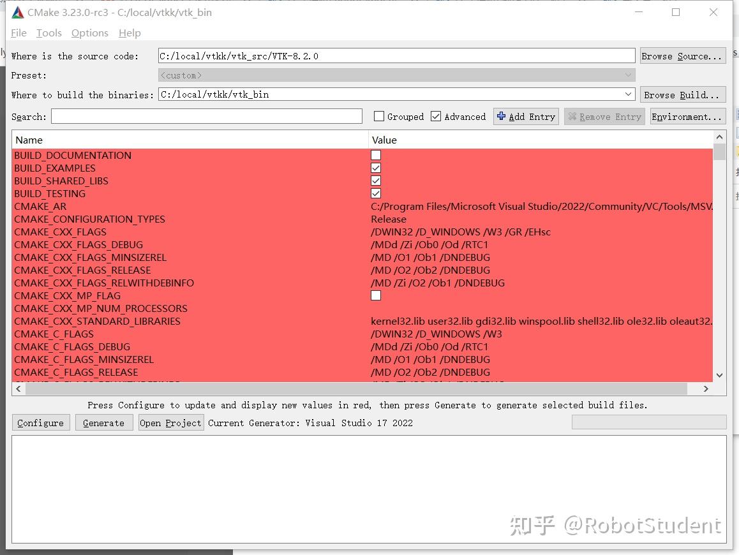Open the Tools menu

point(49,33)
